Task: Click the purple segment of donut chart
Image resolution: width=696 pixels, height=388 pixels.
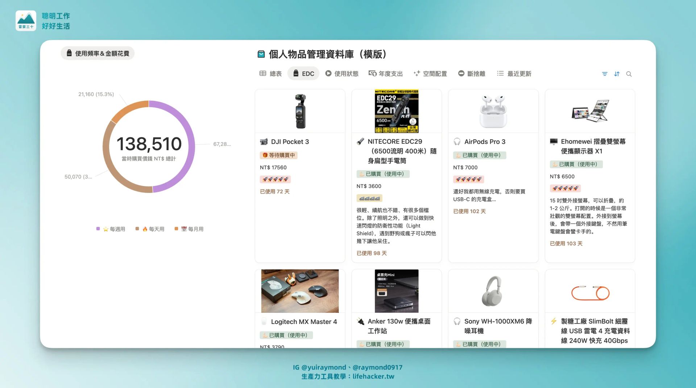Action: pos(189,145)
